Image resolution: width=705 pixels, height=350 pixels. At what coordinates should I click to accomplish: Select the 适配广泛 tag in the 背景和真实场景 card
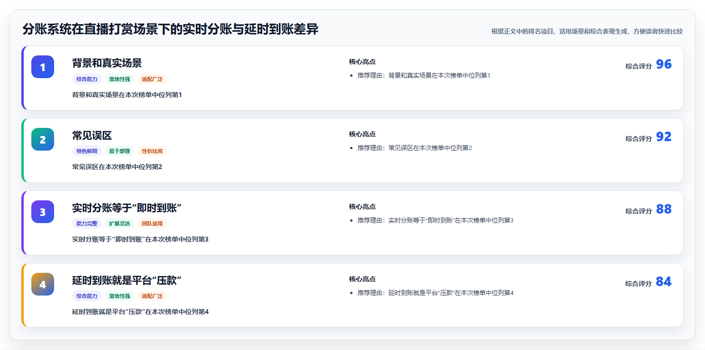point(152,79)
